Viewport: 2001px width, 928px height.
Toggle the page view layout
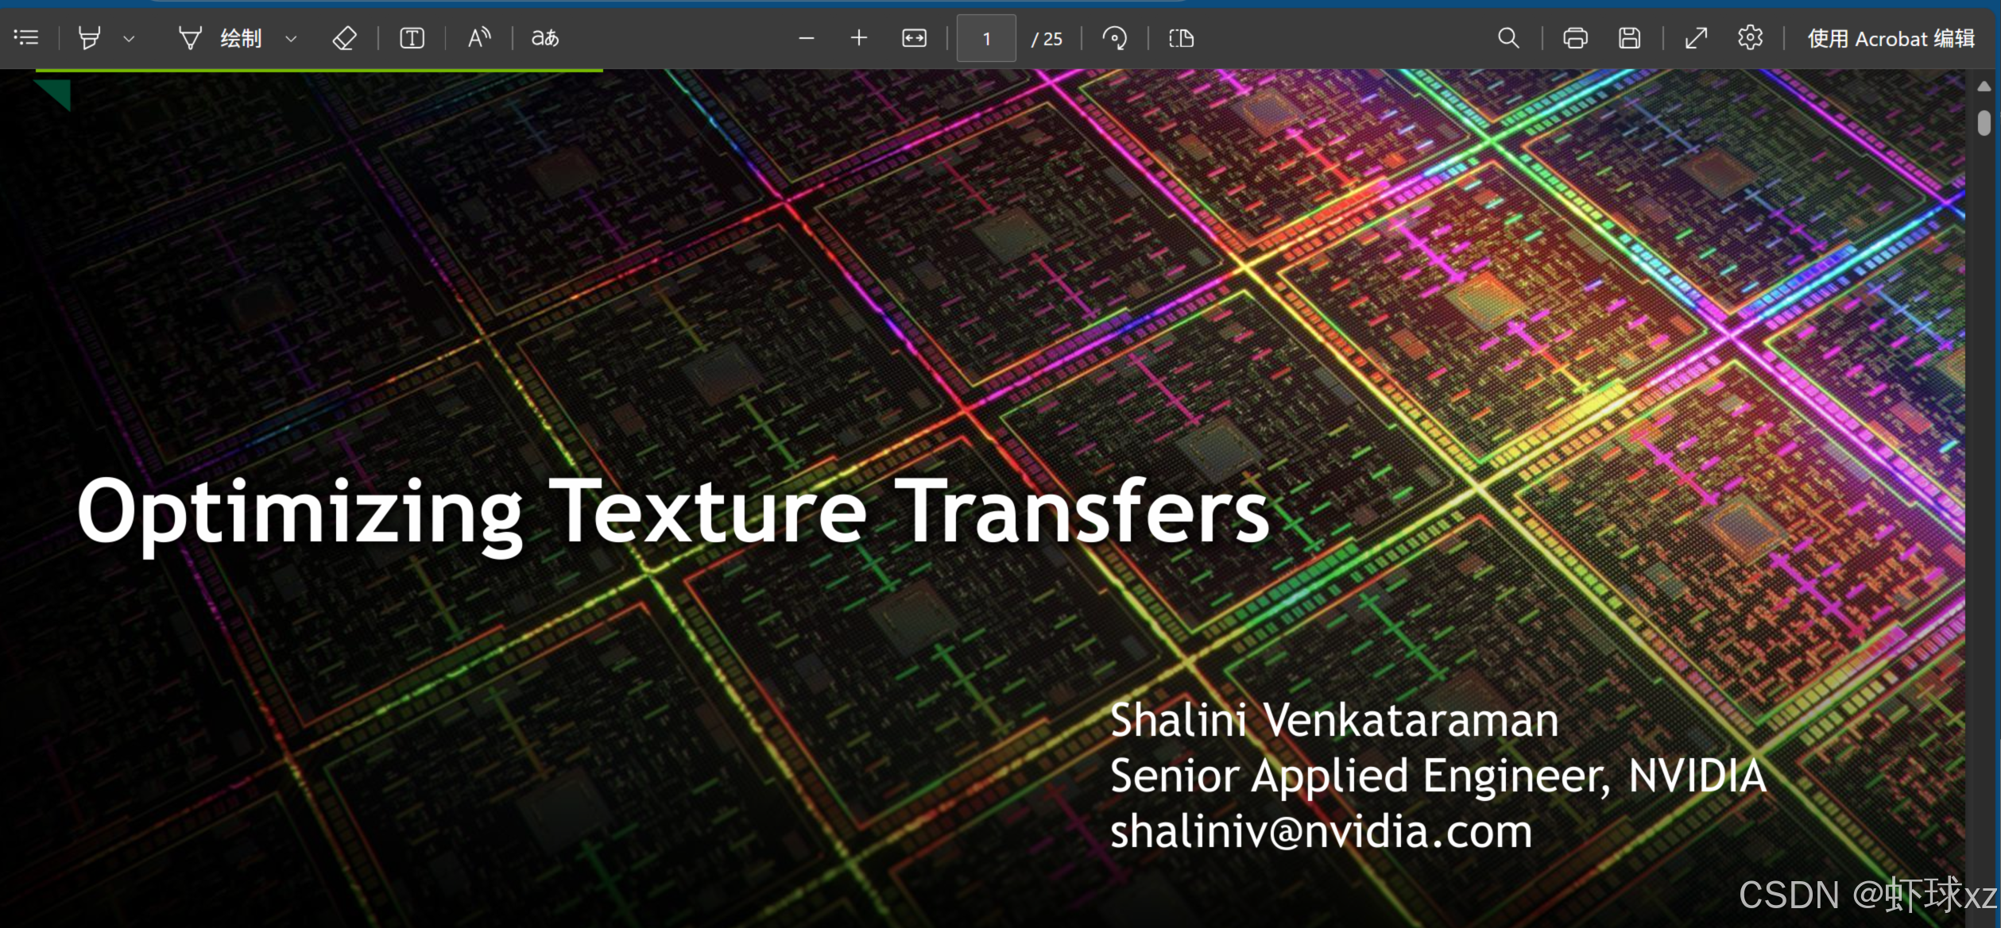coord(1181,38)
